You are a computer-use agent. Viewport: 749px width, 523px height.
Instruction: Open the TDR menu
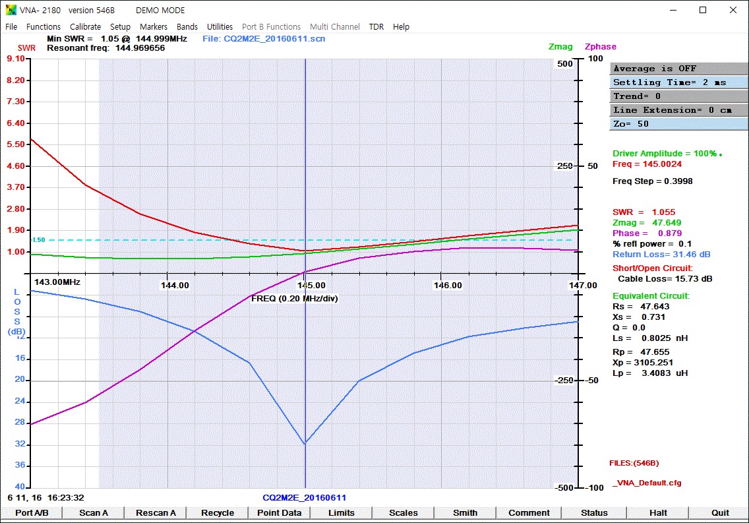pyautogui.click(x=376, y=27)
